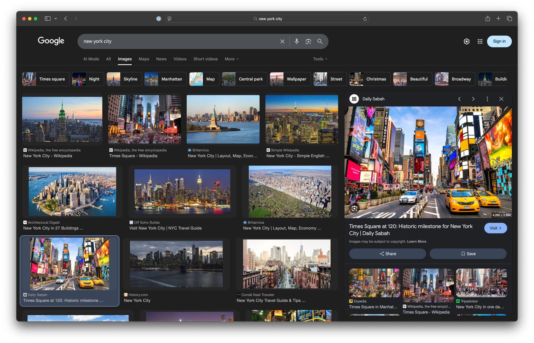Filter by the Night chip
Image resolution: width=534 pixels, height=343 pixels.
coord(88,79)
